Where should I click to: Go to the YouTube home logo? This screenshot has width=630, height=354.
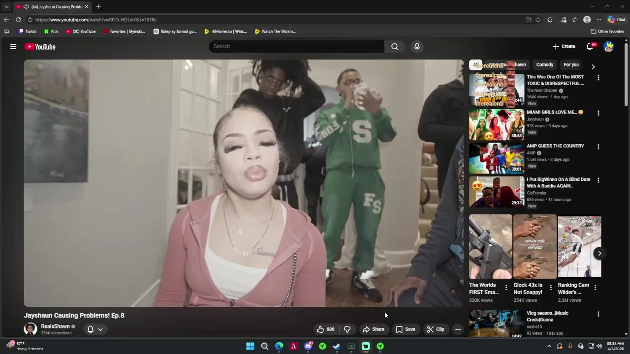40,47
